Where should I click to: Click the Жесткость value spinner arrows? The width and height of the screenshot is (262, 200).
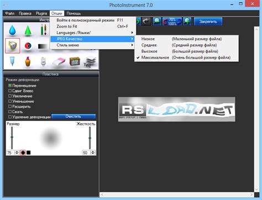(x=93, y=152)
